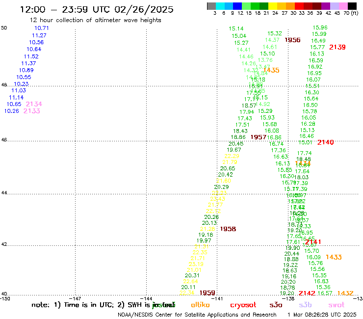Click the dark green wave height value 18.43
The width and height of the screenshot is (363, 319).
coord(240,131)
